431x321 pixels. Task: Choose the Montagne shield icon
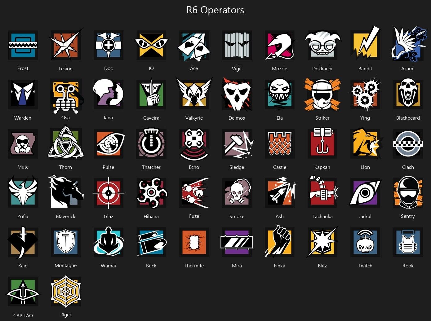[x=66, y=242]
